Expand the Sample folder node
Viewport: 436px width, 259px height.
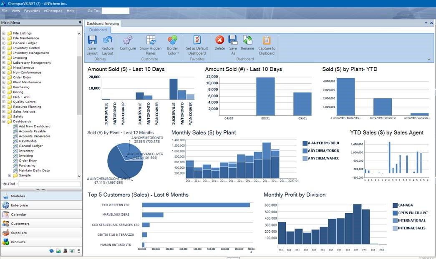coord(10,175)
